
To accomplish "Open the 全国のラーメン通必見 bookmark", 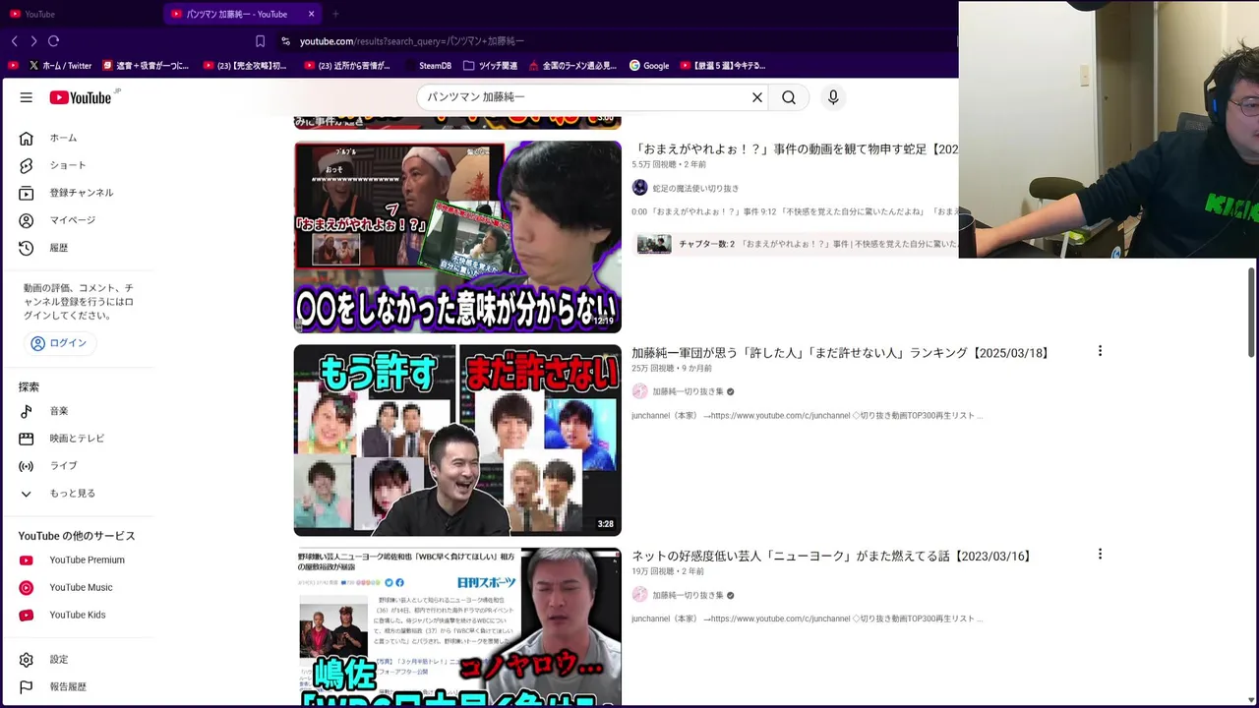I will pyautogui.click(x=572, y=66).
